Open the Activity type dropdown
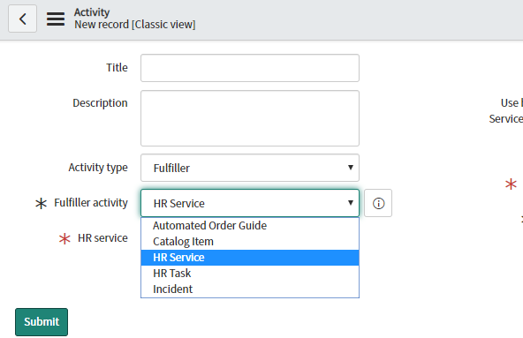Viewport: 523px width, 338px height. pos(250,168)
